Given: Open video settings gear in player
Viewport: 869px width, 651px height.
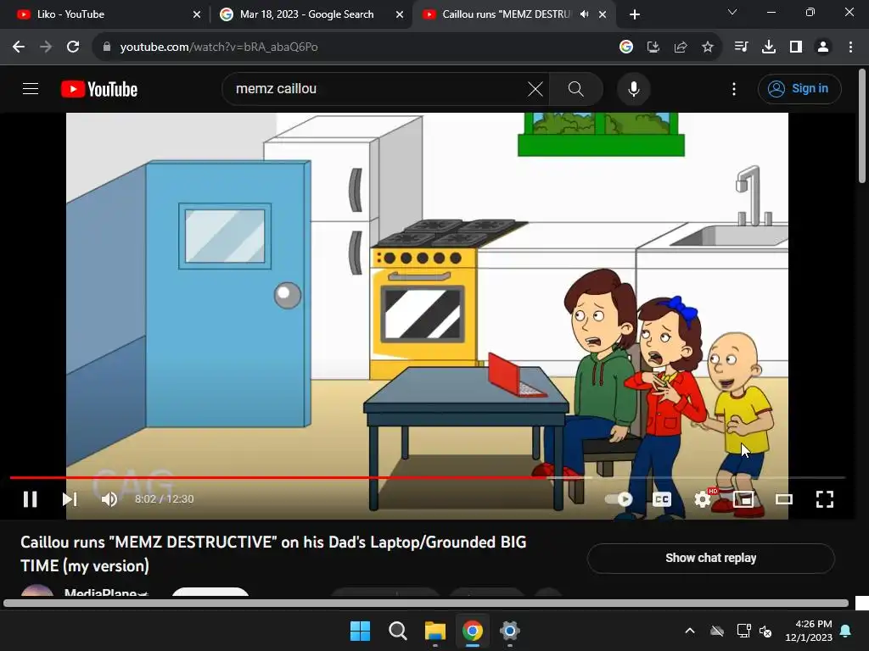Looking at the screenshot, I should (702, 499).
